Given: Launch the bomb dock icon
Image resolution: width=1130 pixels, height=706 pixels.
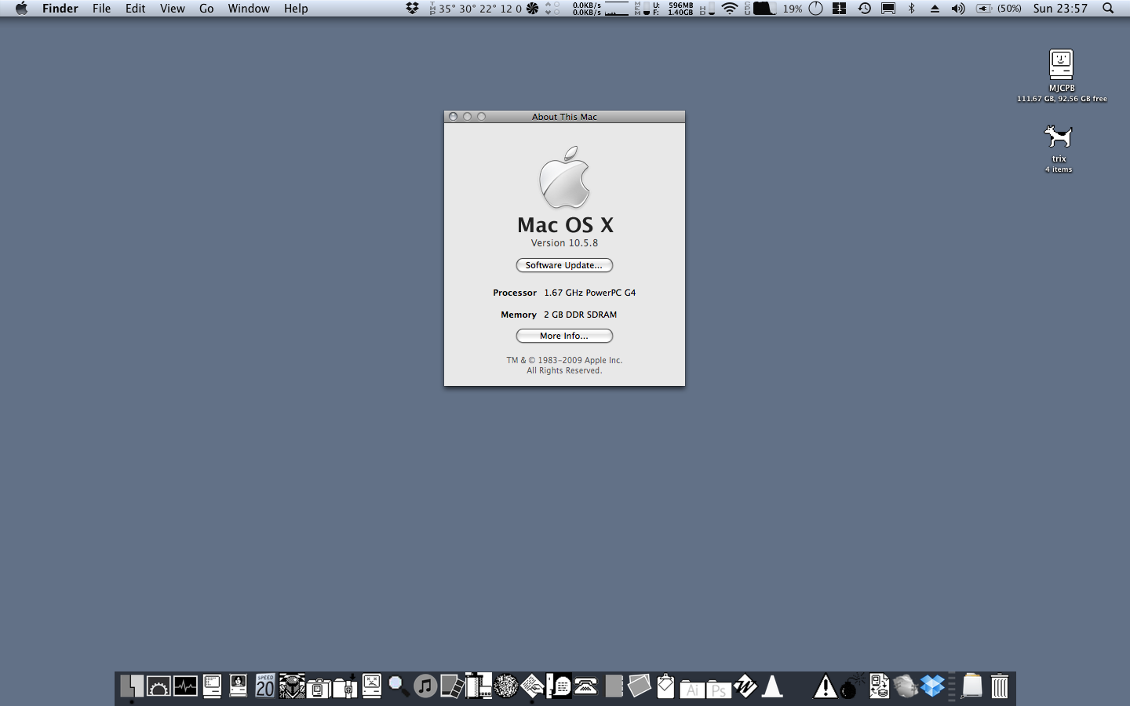Looking at the screenshot, I should tap(851, 686).
